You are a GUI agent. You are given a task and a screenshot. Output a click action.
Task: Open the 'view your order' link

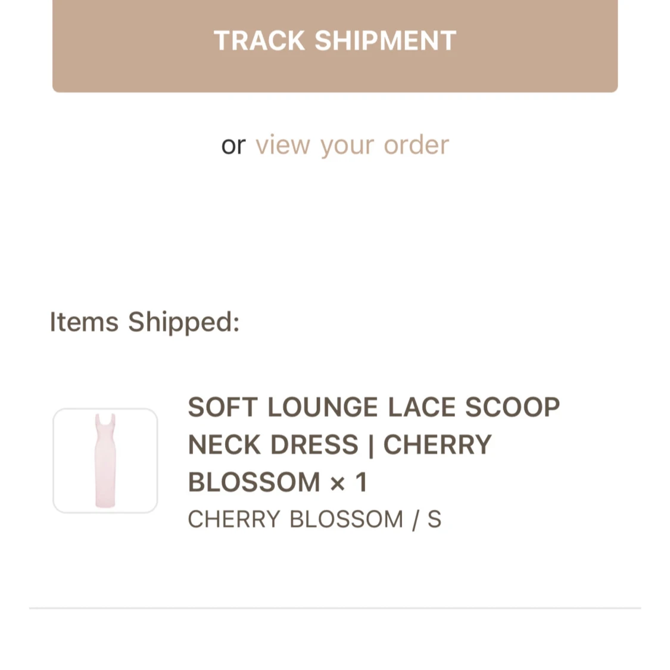point(352,145)
